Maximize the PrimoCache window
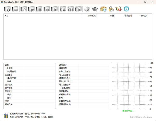The image size is (156, 121). pyautogui.click(x=145, y=2)
